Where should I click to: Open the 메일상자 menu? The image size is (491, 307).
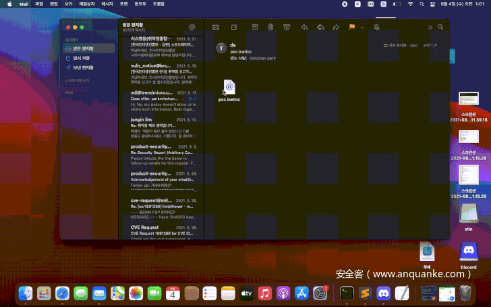[x=87, y=4]
